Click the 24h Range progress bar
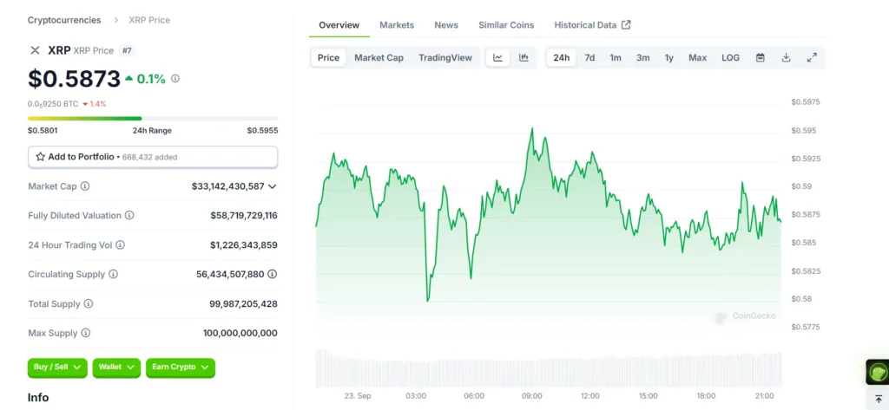This screenshot has width=889, height=410. (x=153, y=119)
